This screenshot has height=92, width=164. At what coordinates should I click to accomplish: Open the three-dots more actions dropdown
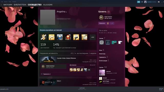click(112, 23)
